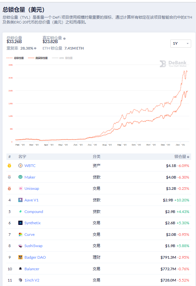Click the 分类 column header
196x286 pixels.
point(96,157)
